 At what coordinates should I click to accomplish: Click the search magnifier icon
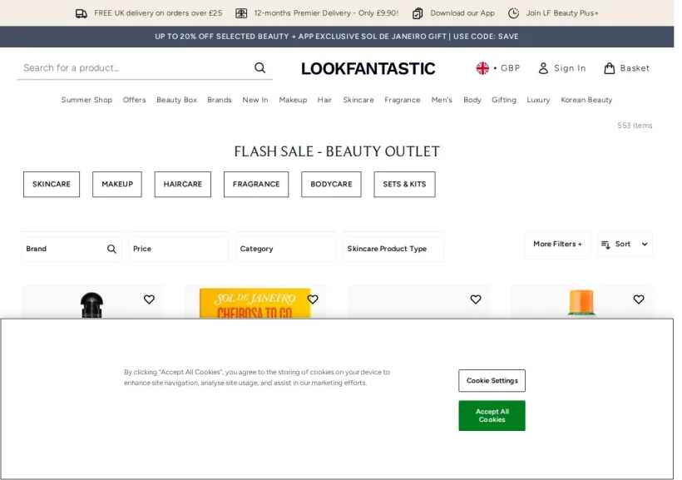click(259, 68)
